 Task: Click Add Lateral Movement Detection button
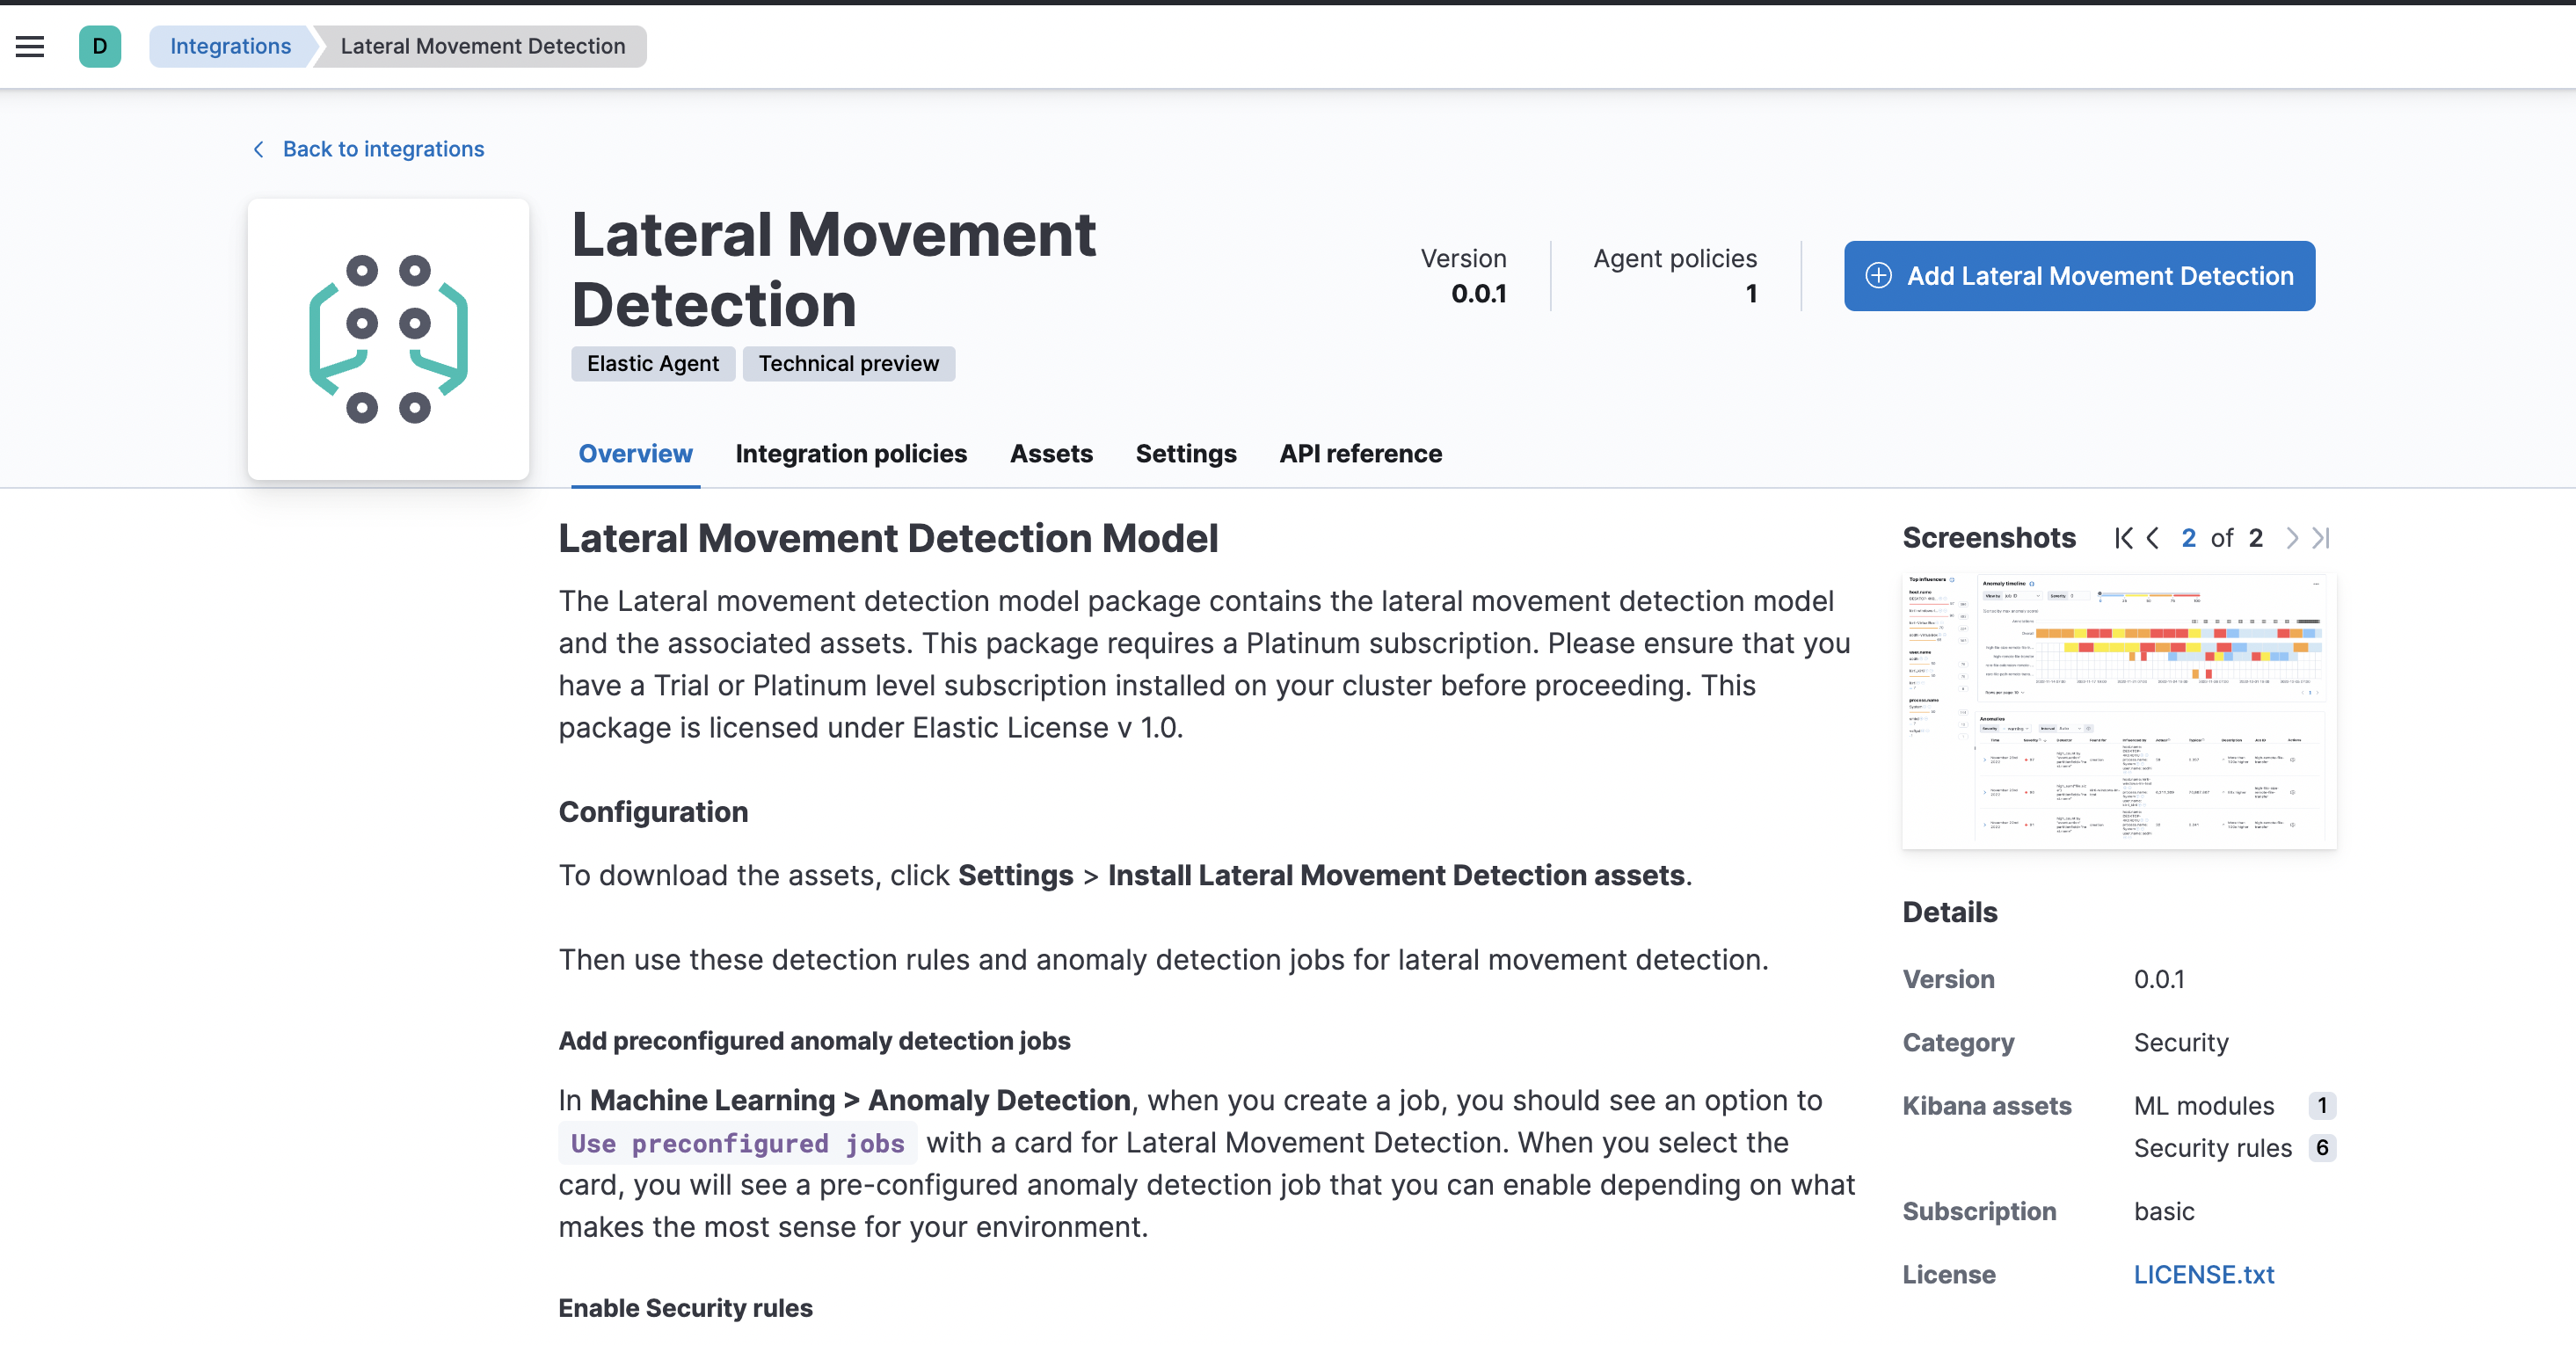click(2079, 276)
